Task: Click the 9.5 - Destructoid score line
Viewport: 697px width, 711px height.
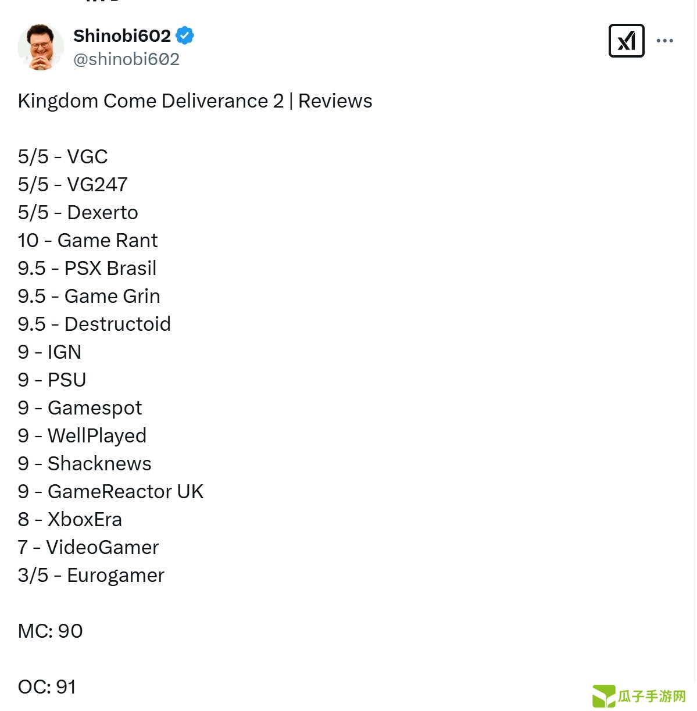Action: click(x=94, y=324)
